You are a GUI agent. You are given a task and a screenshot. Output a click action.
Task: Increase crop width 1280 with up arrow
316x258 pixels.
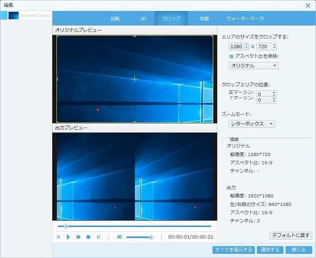(x=246, y=45)
